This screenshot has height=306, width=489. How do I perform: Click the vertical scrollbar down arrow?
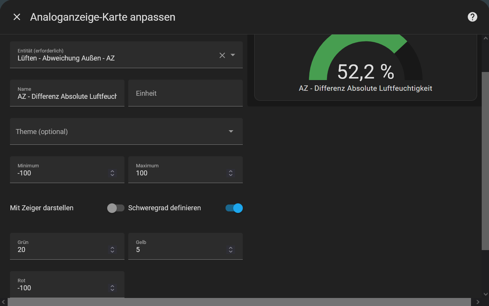[485, 294]
